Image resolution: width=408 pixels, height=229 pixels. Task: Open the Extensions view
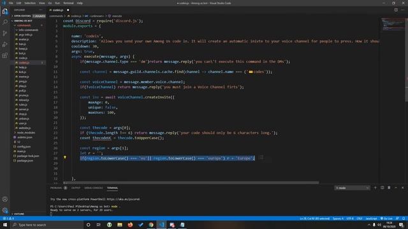(5, 55)
